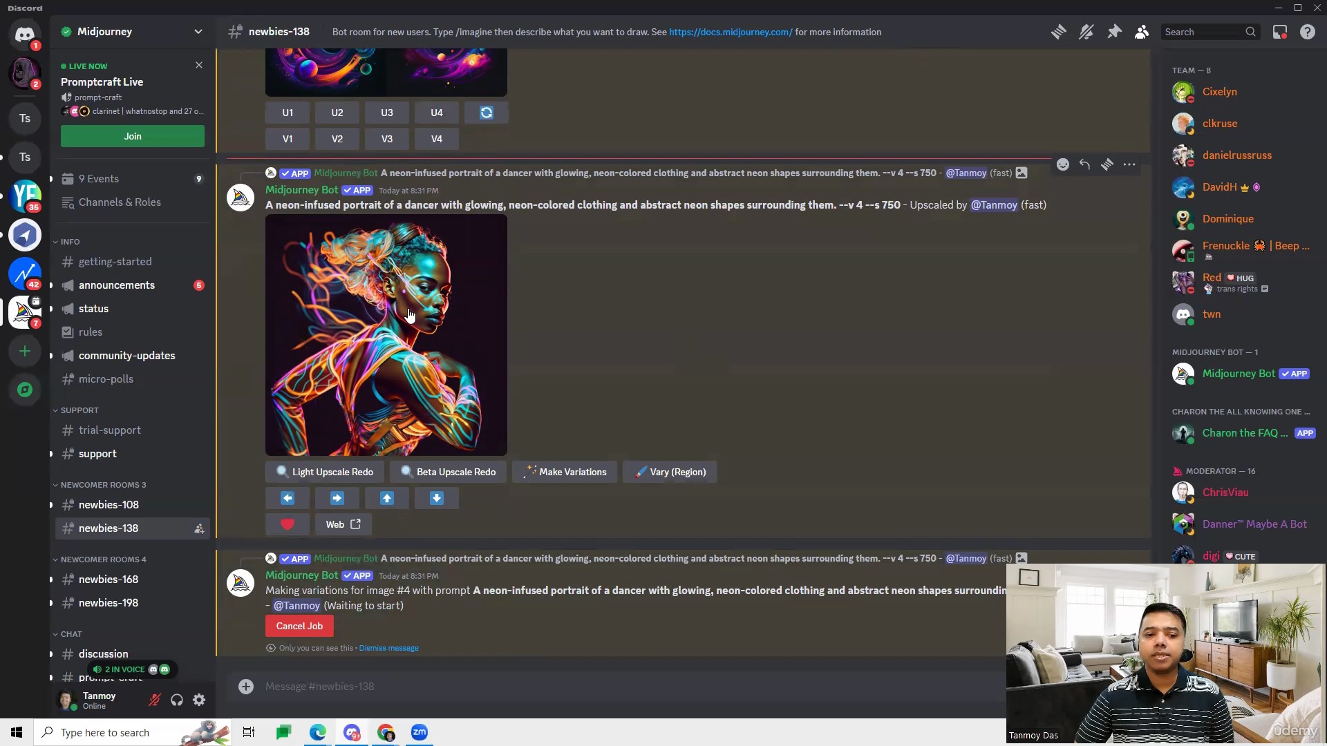This screenshot has height=746, width=1327.
Task: Pan the image up arrow button
Action: pyautogui.click(x=387, y=498)
